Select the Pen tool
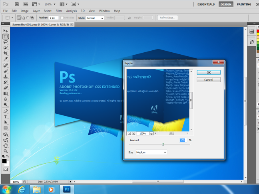 (6, 111)
